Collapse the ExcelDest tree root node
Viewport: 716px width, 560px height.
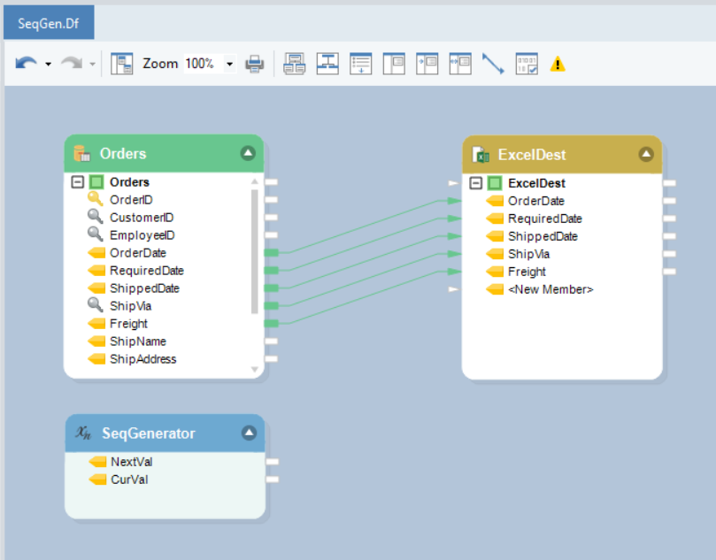click(x=476, y=183)
